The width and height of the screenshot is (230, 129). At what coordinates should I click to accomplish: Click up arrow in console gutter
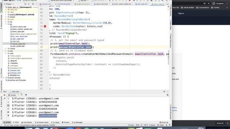click(8, 99)
